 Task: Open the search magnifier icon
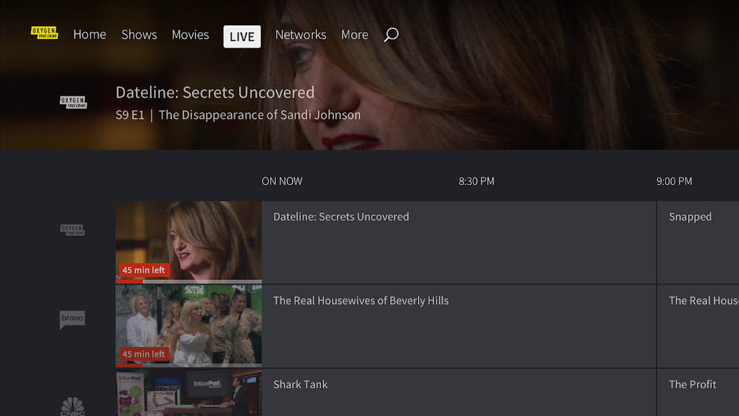click(391, 35)
